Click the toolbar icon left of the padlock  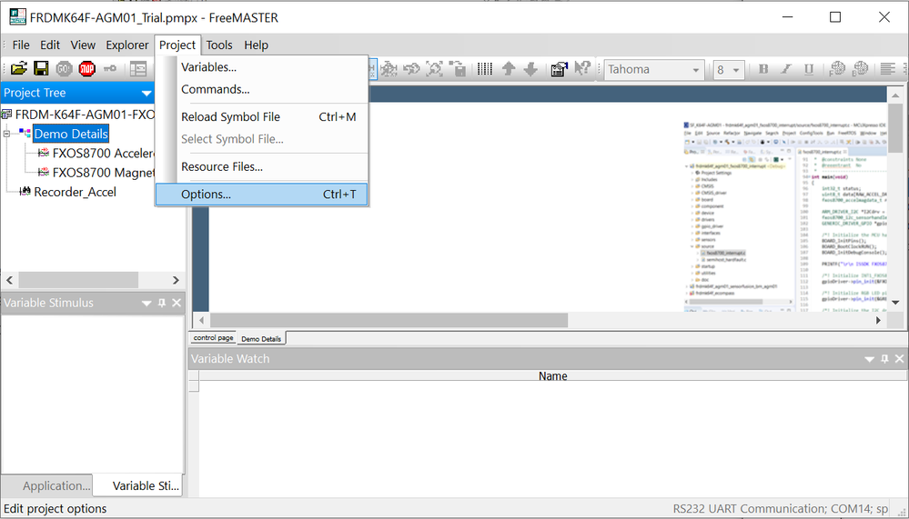434,69
